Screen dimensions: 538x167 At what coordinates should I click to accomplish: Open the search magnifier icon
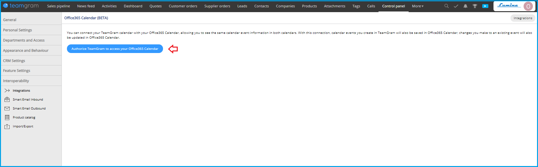[446, 6]
